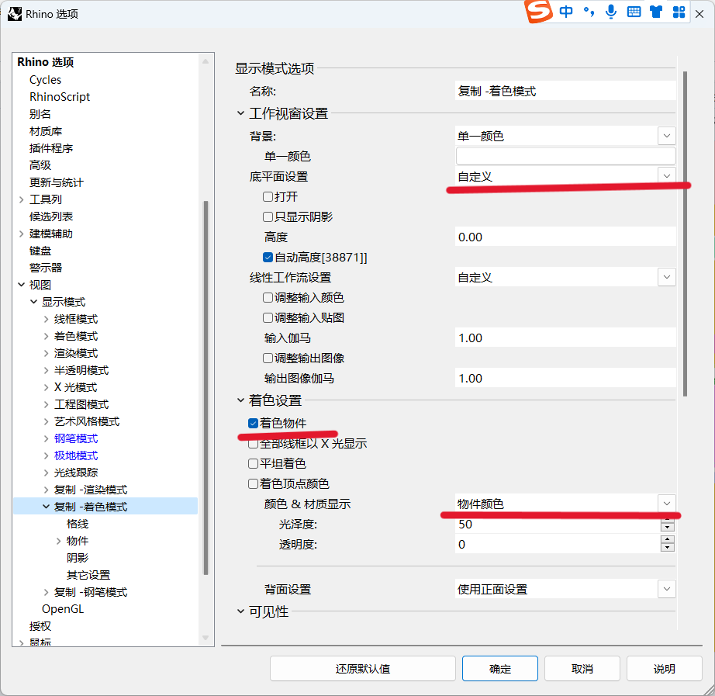Click the 取消 button
Screen dimensions: 715x696
[x=582, y=669]
